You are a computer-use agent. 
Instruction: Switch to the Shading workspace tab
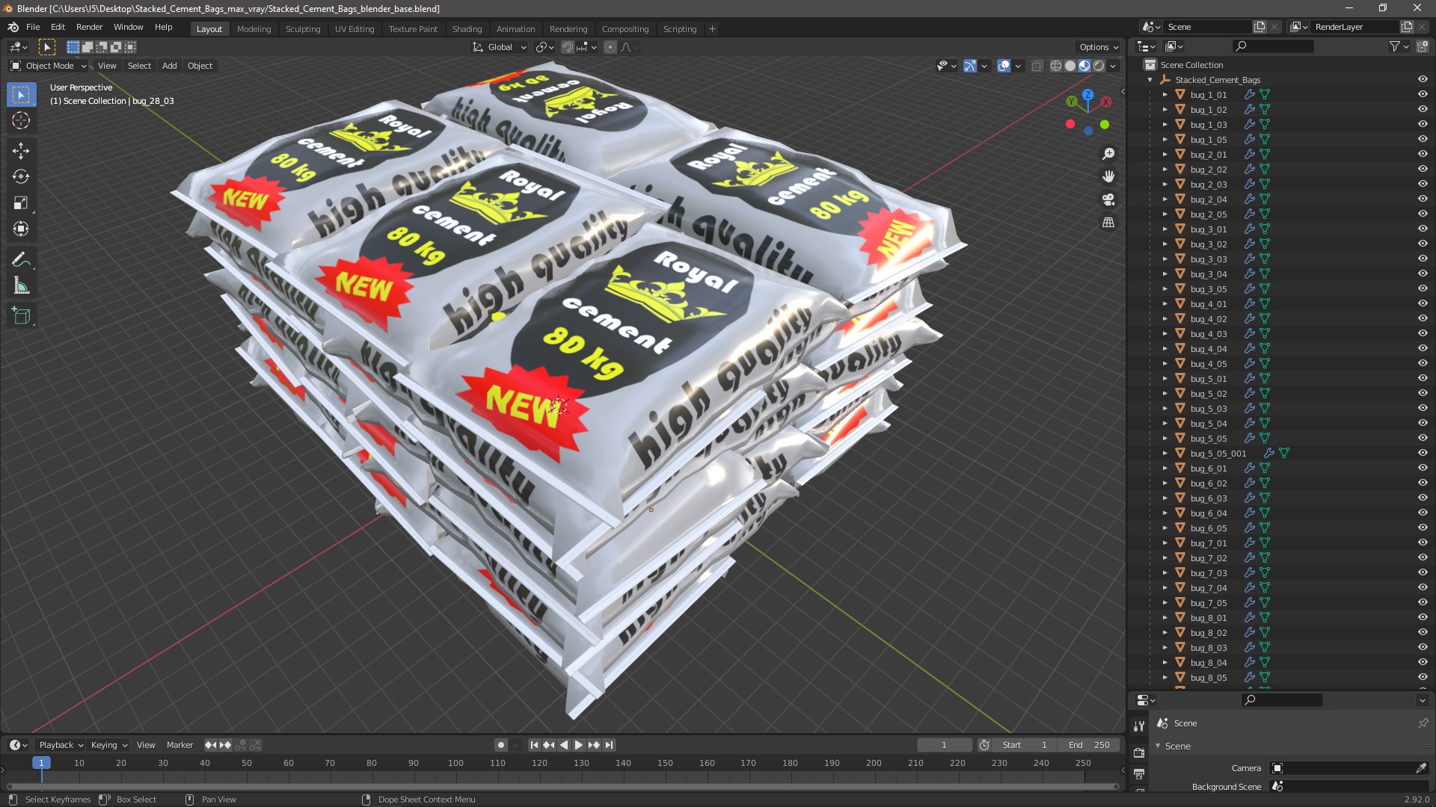pyautogui.click(x=467, y=29)
